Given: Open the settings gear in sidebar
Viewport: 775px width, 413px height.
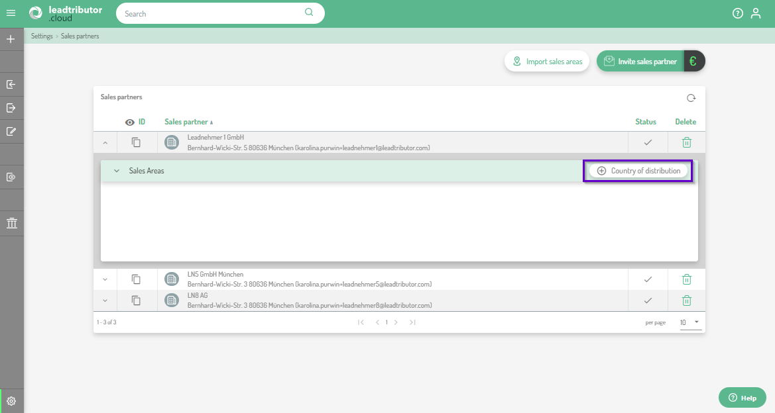Looking at the screenshot, I should [11, 400].
